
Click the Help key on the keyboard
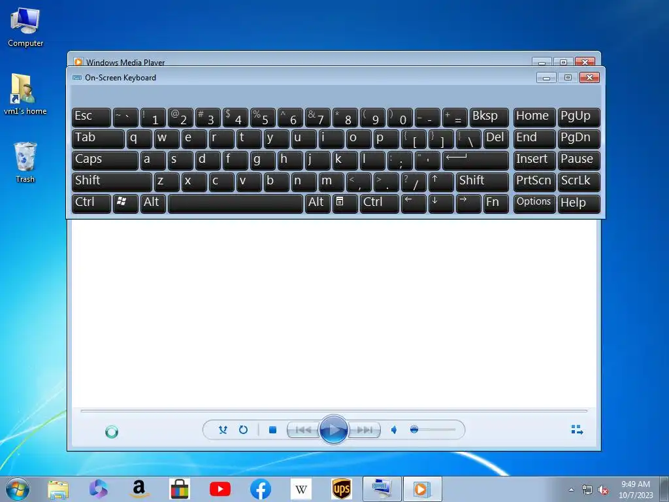click(x=579, y=204)
